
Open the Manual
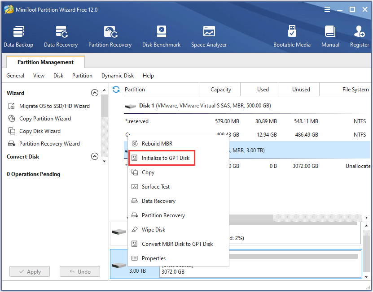coord(330,37)
